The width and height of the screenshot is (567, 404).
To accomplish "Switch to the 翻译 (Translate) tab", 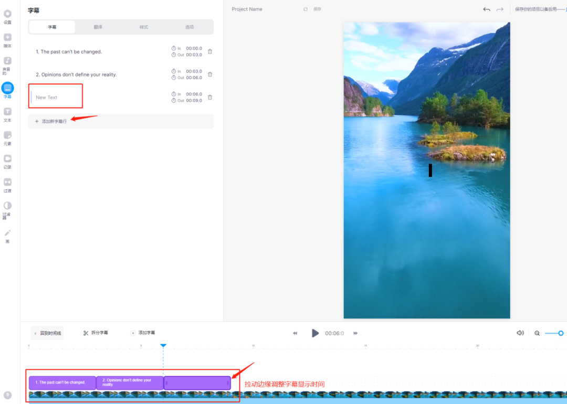I will point(97,26).
